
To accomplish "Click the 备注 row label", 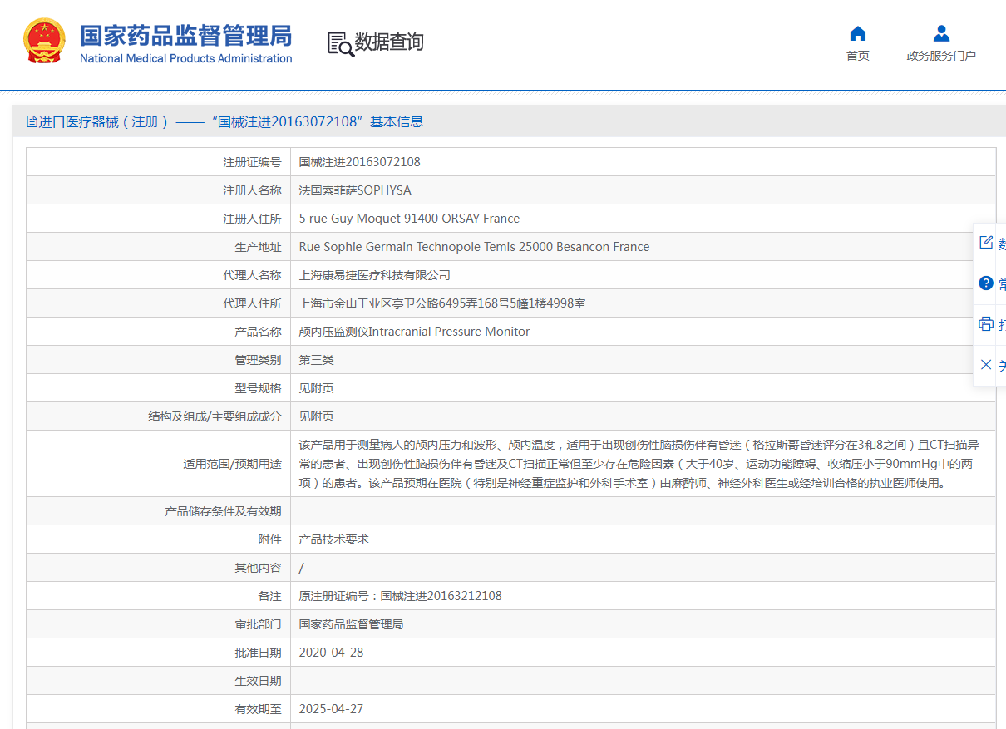I will tap(270, 596).
